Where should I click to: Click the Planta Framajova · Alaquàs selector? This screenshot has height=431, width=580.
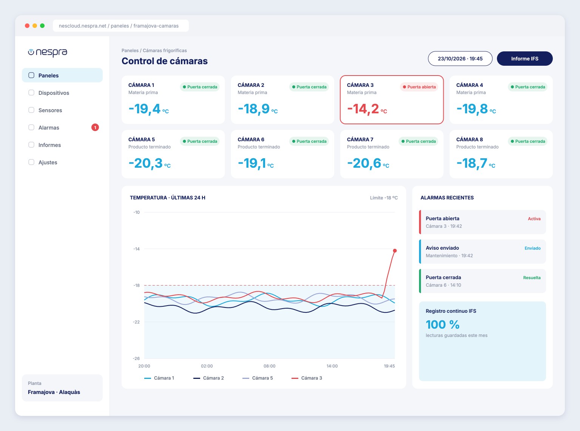click(62, 388)
